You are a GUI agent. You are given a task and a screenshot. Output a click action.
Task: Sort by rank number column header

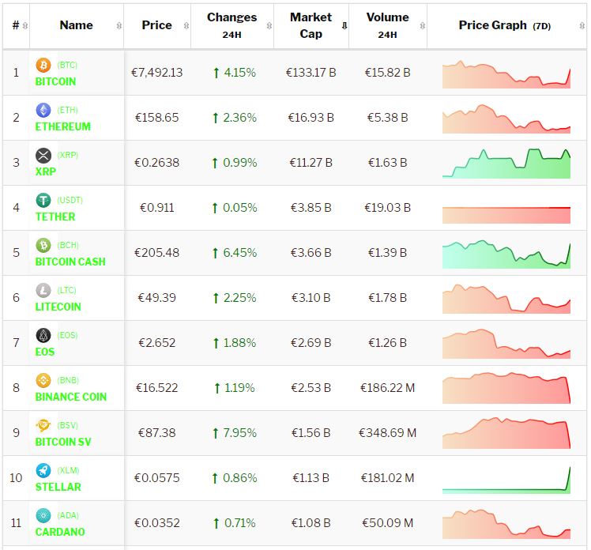click(x=16, y=25)
